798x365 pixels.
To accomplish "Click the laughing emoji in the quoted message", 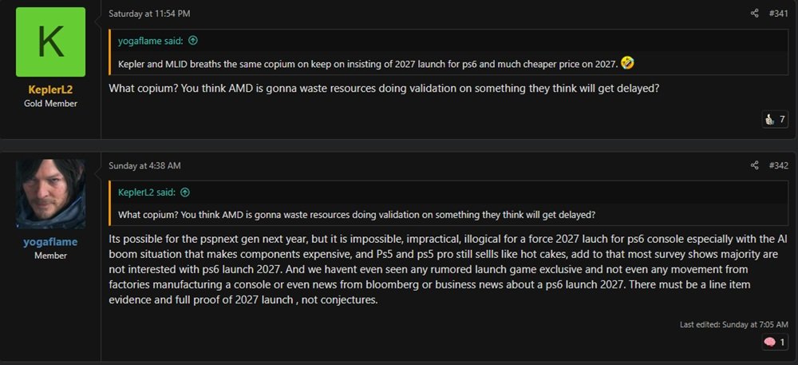I will point(629,63).
